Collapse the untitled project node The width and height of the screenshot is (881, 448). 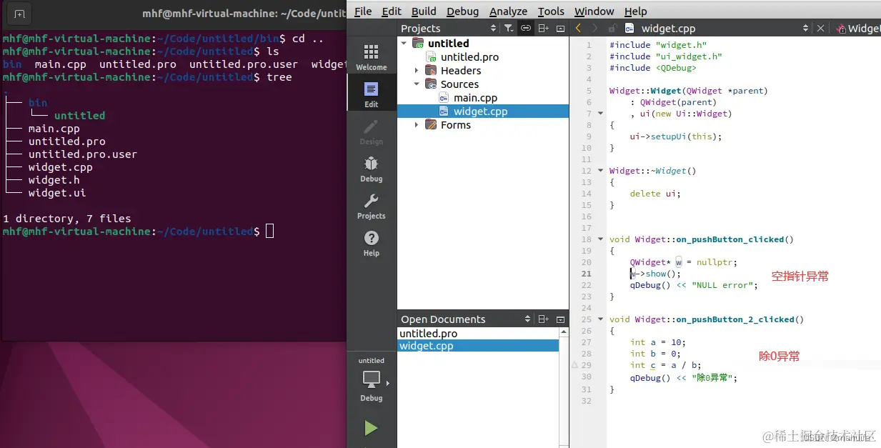tap(404, 44)
